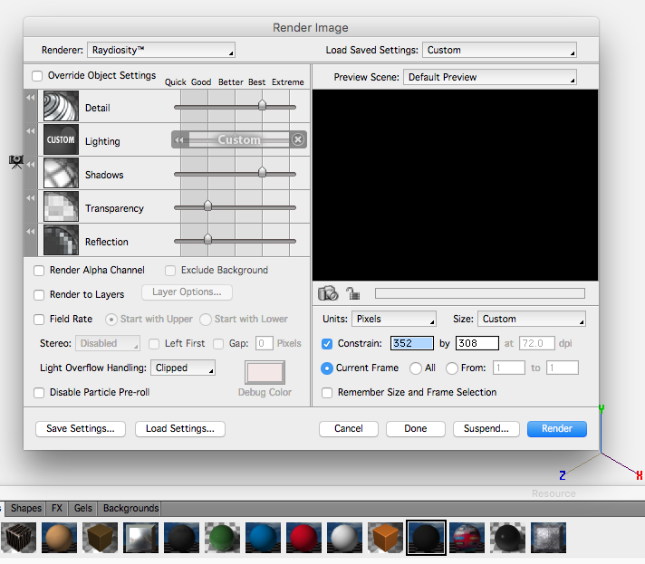The image size is (645, 564).
Task: Click the blue Render button
Action: coord(557,429)
